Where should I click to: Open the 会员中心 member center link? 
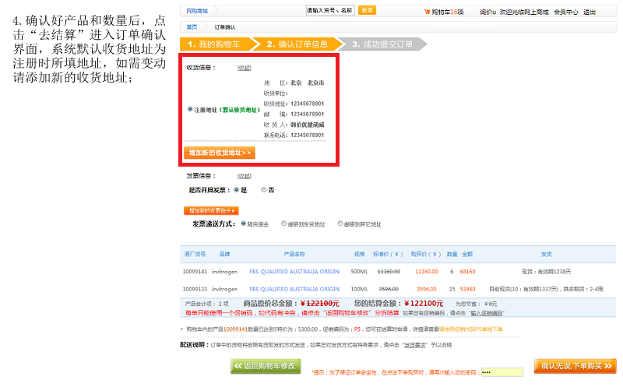coord(565,12)
